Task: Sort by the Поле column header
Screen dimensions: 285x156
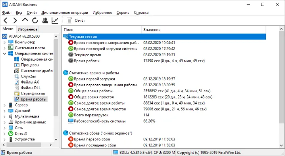Action: click(102, 30)
